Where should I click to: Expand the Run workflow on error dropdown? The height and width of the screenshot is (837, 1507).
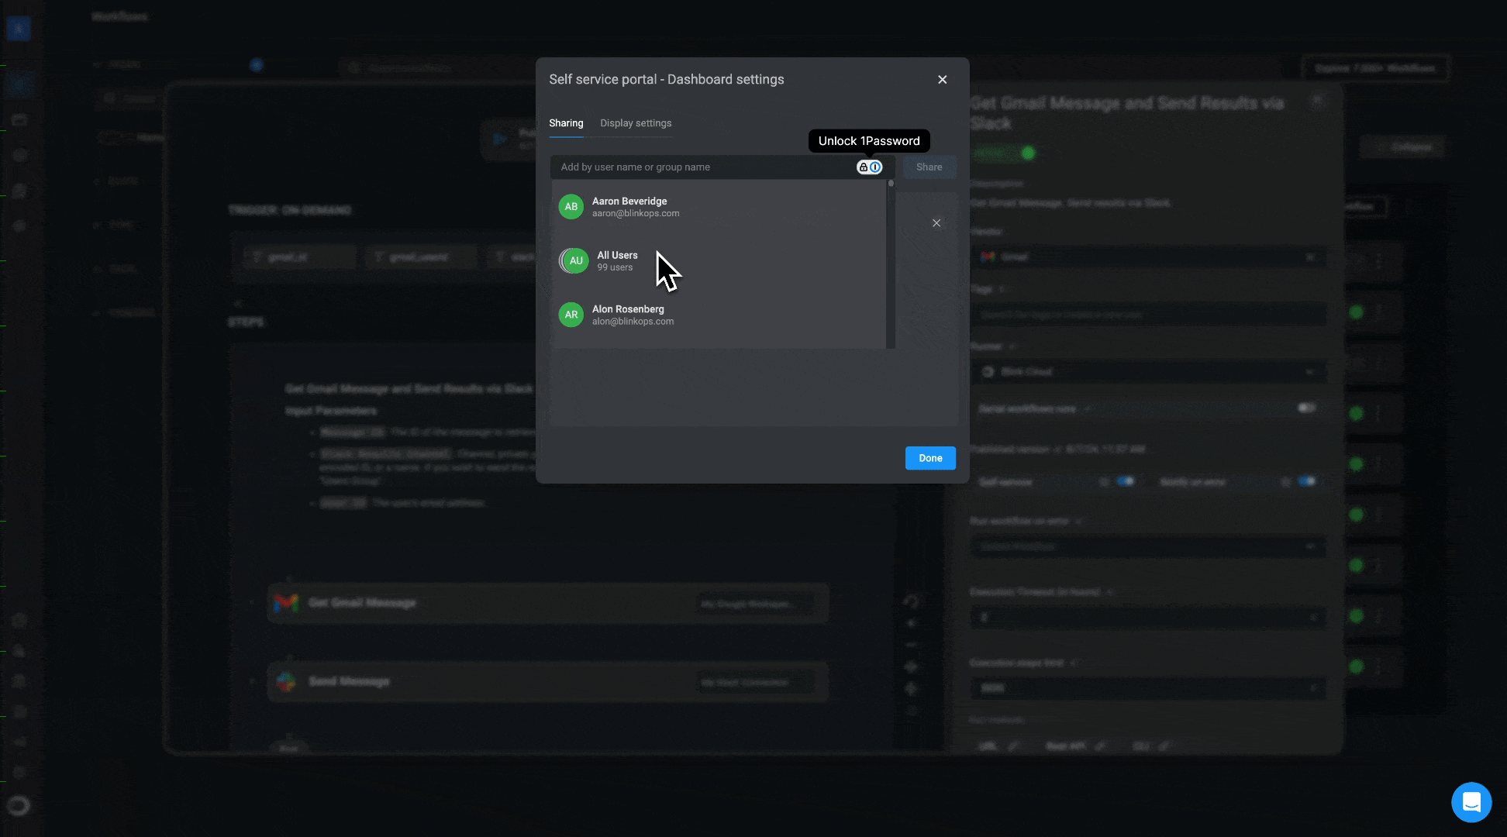point(1147,546)
